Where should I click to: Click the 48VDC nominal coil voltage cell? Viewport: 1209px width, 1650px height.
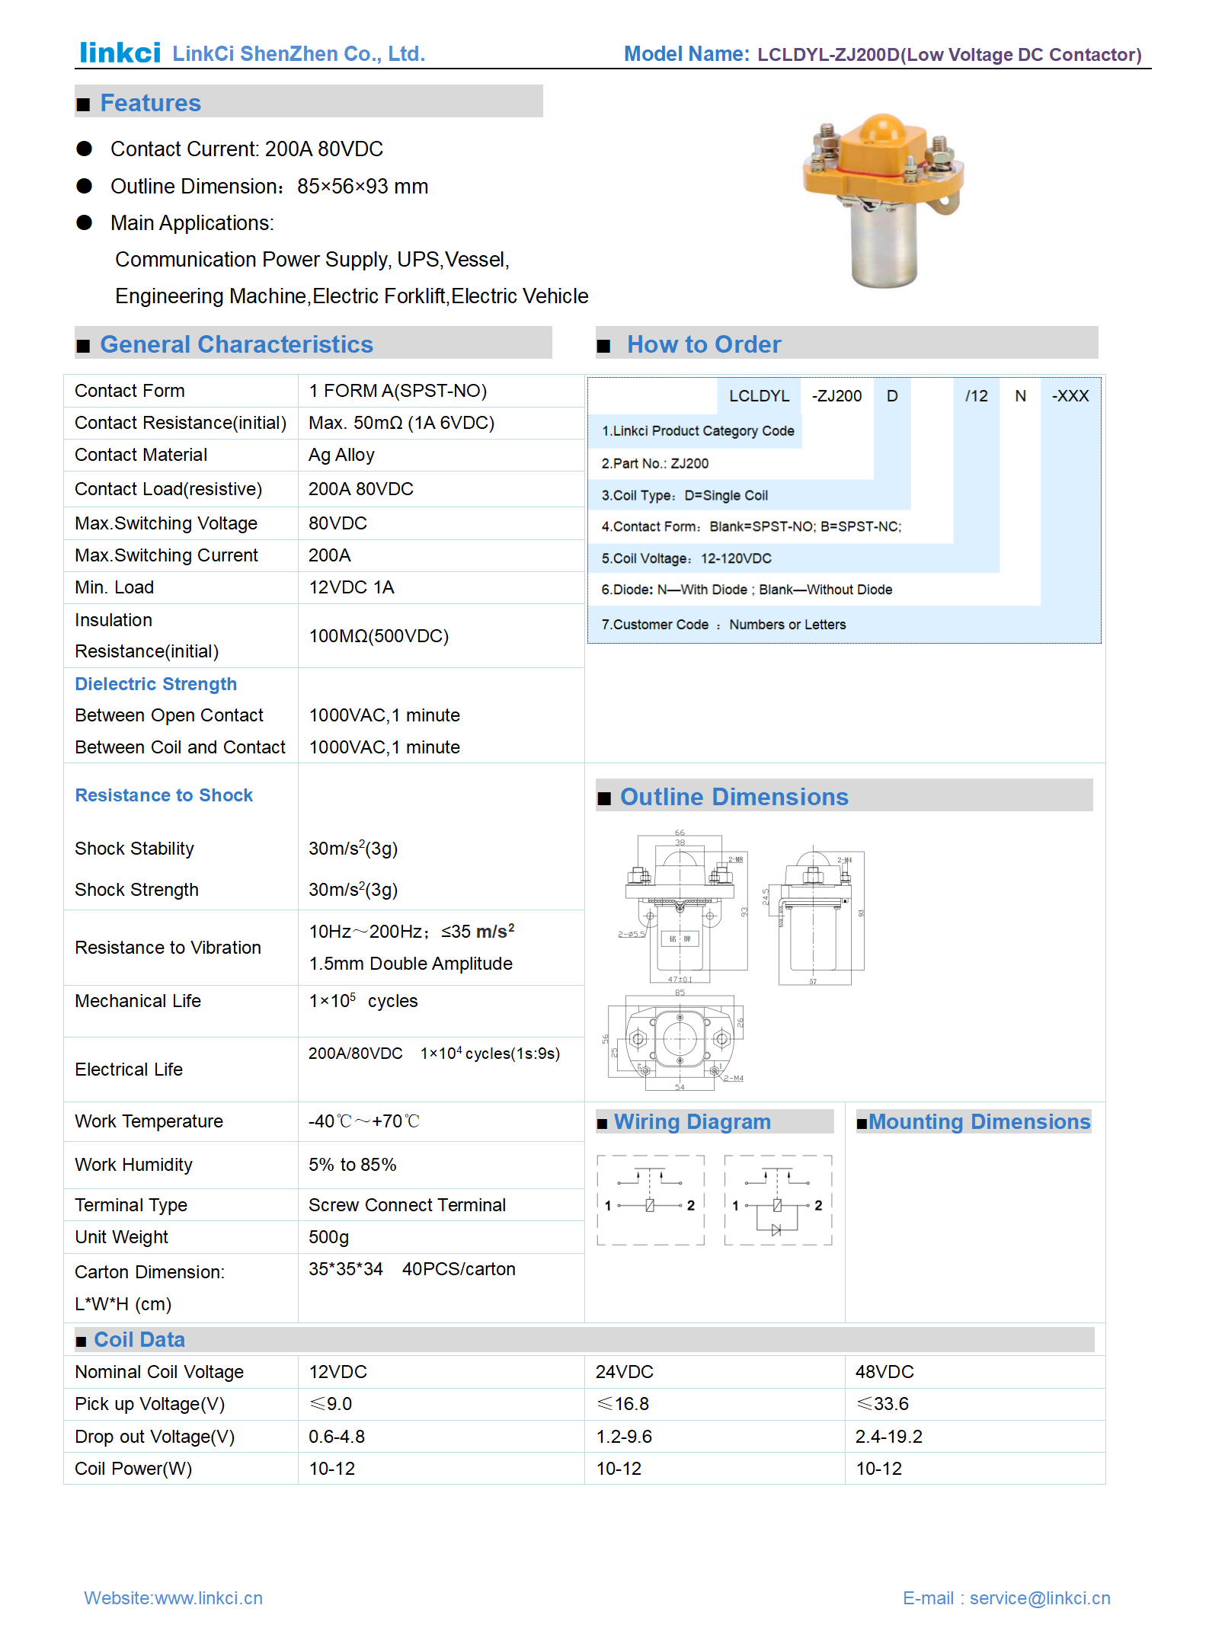884,1371
